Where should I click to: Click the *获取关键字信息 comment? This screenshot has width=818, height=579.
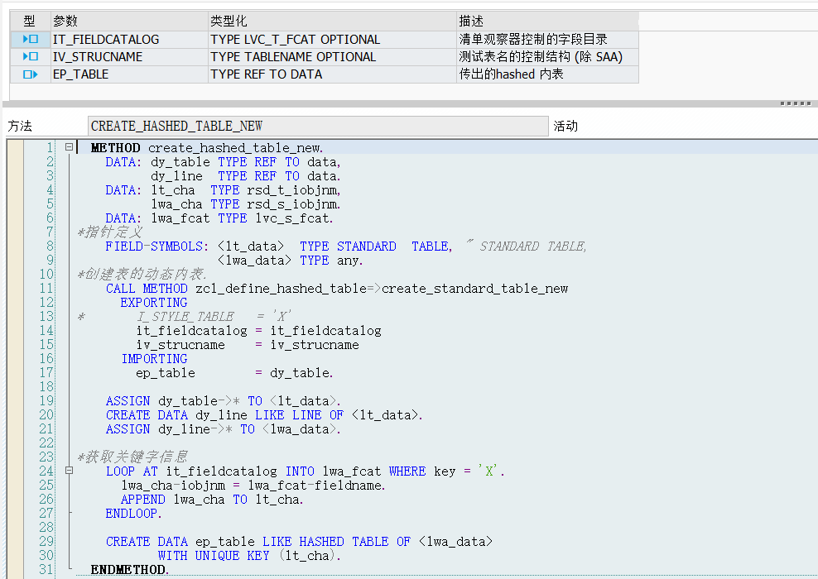(x=132, y=457)
